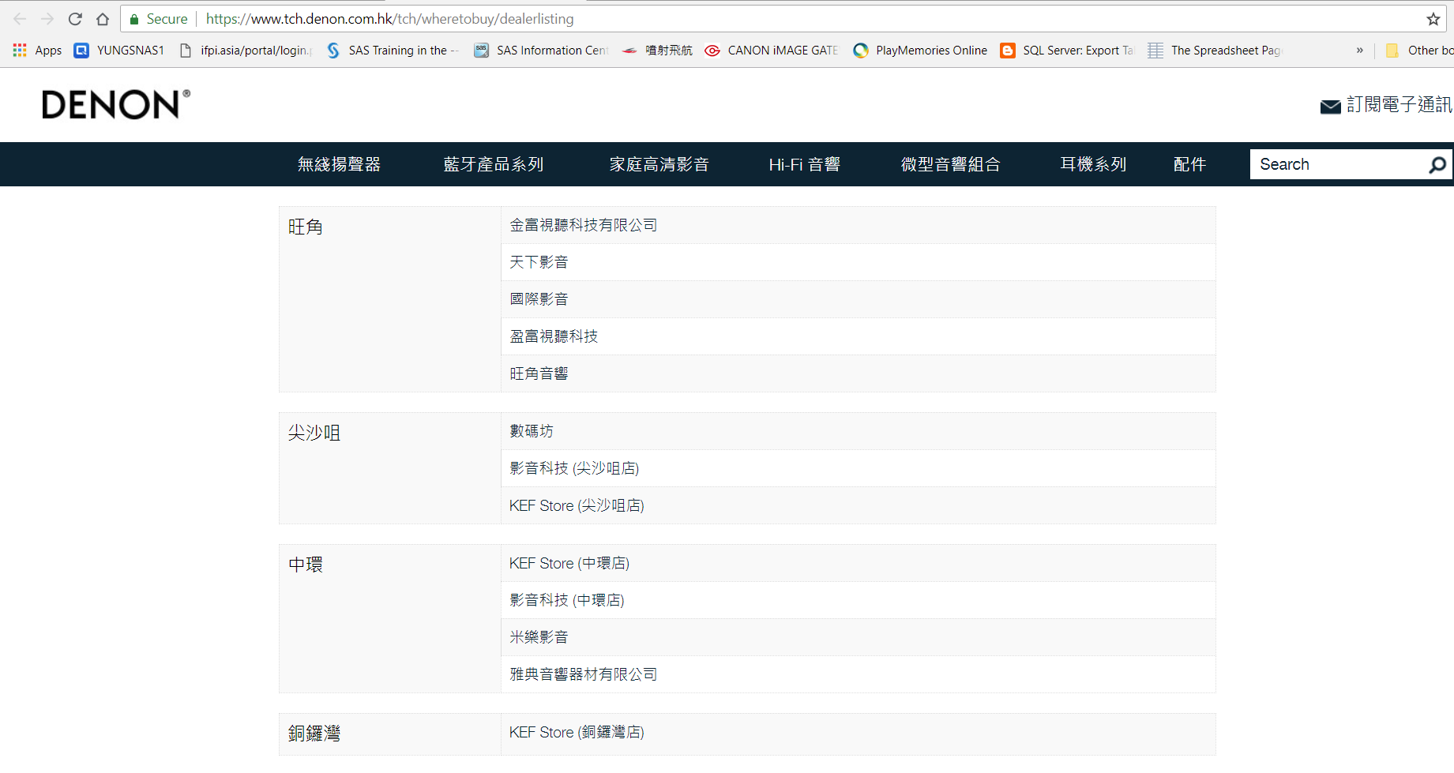Select dealer 數碼坊
Image resolution: width=1454 pixels, height=773 pixels.
[x=532, y=431]
